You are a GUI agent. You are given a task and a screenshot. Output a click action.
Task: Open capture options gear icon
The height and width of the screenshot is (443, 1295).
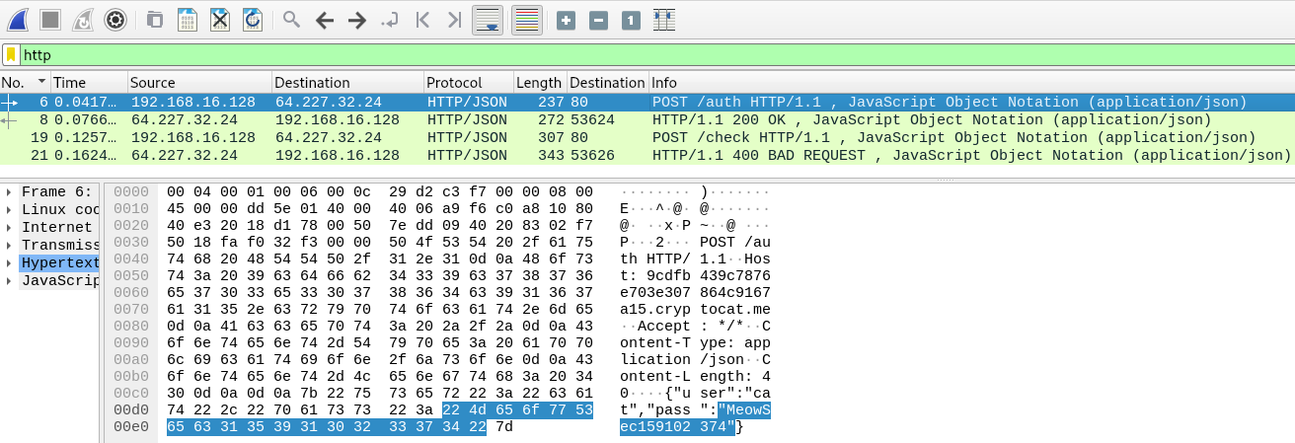[x=115, y=19]
